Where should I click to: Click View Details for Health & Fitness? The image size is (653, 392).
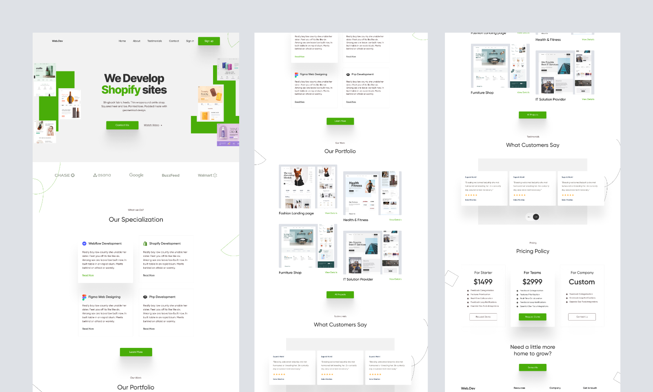(x=395, y=220)
